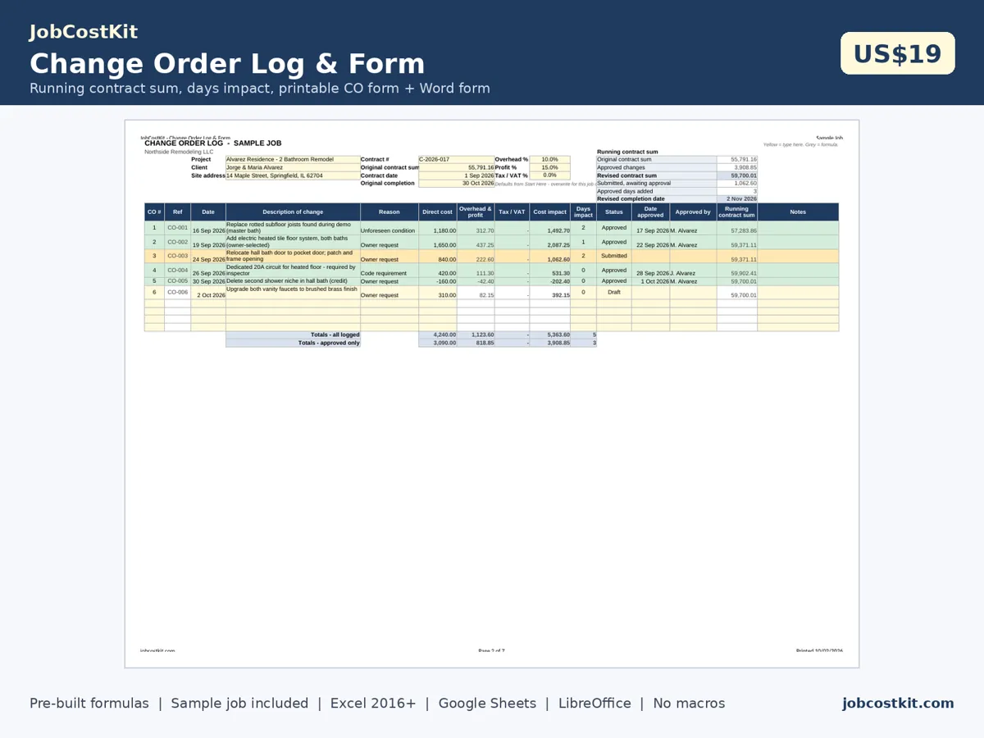Click the Site address field 14 Maple Street
The width and height of the screenshot is (984, 738).
293,175
